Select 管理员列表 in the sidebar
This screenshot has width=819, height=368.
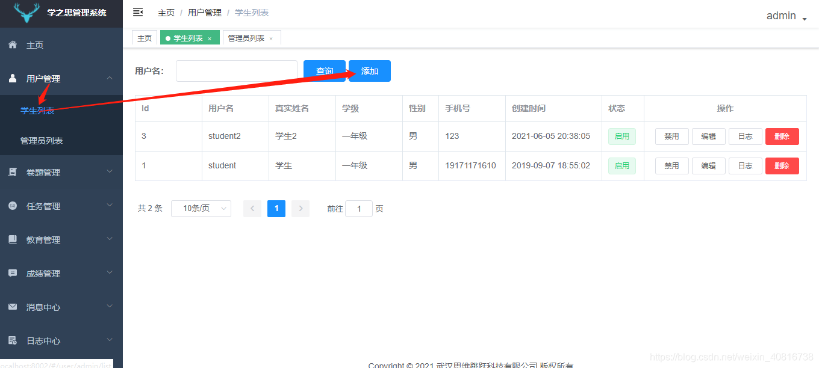[61, 141]
